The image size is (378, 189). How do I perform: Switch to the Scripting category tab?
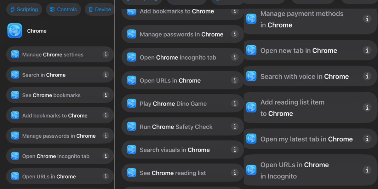point(24,9)
